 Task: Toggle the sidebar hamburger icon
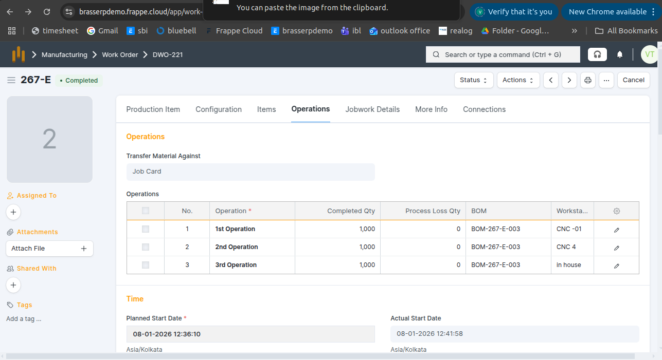pos(11,80)
